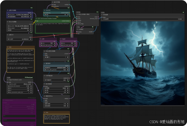187x126 pixels.
Task: Collapse the 随机噪波 node via its title dot
Action: [45, 63]
